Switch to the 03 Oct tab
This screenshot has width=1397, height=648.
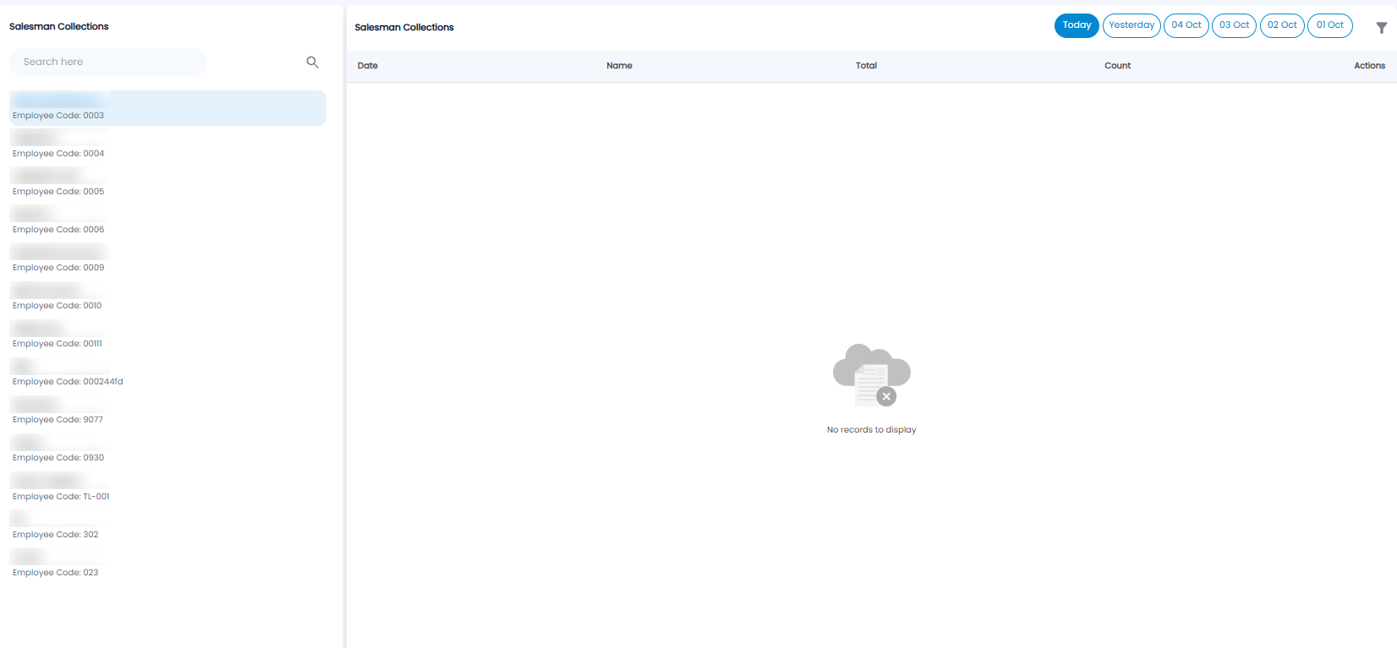(x=1234, y=25)
